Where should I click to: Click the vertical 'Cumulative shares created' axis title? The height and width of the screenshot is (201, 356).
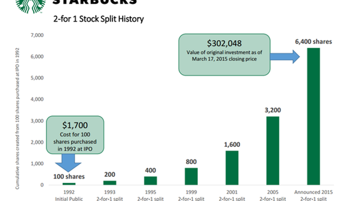tap(17, 119)
